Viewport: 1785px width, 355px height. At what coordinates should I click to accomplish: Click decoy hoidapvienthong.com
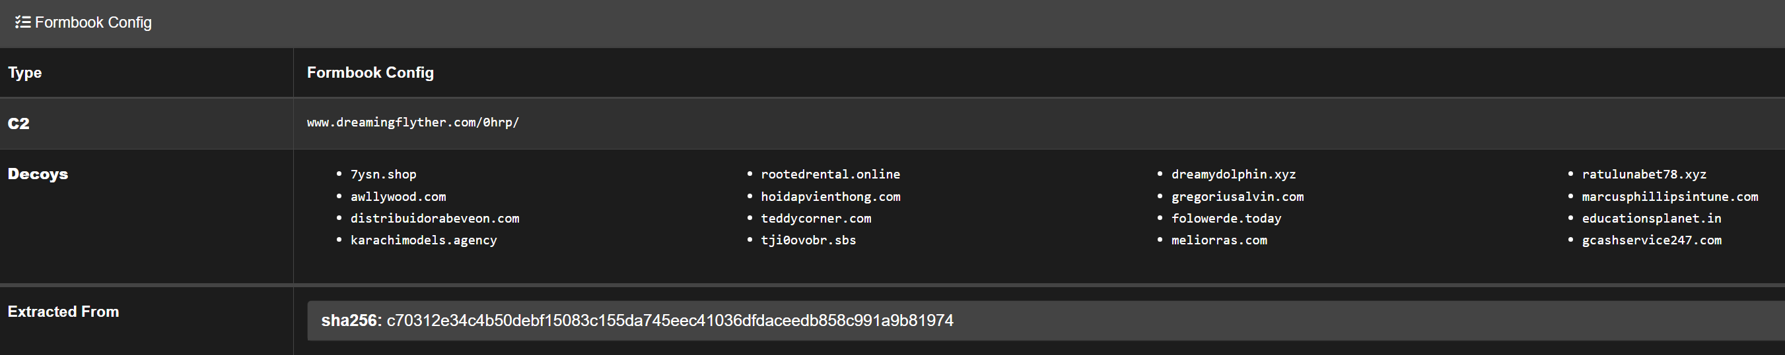[x=830, y=197]
